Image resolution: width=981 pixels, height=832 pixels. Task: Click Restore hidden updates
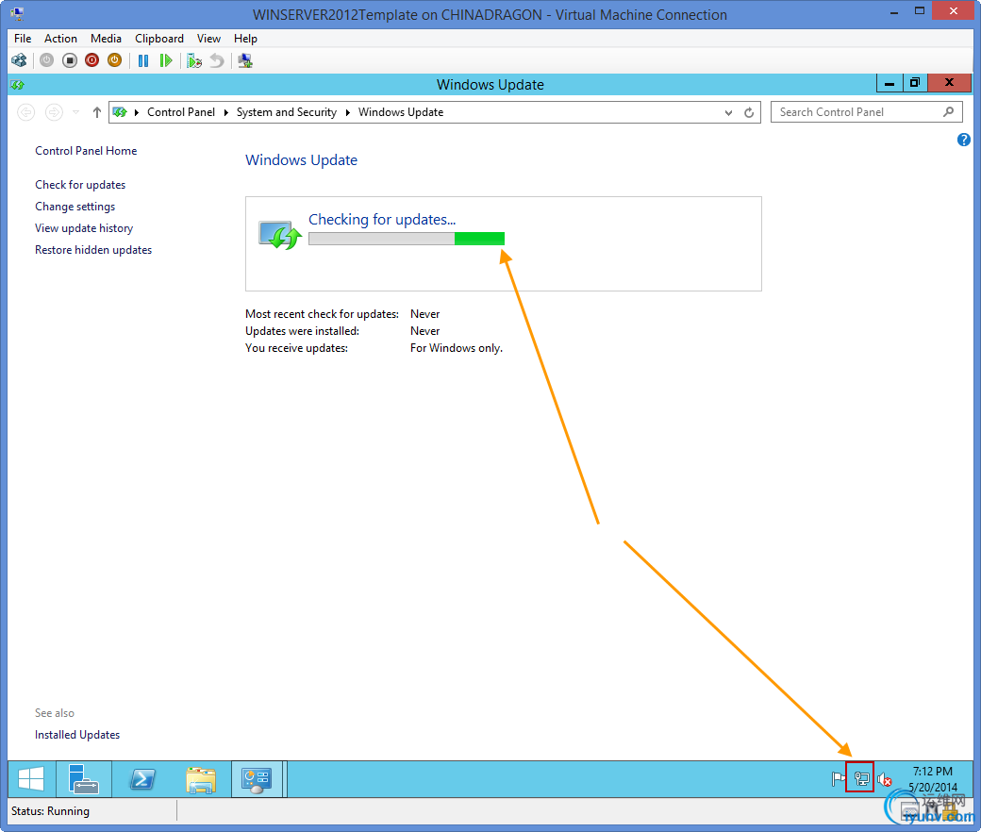[93, 250]
